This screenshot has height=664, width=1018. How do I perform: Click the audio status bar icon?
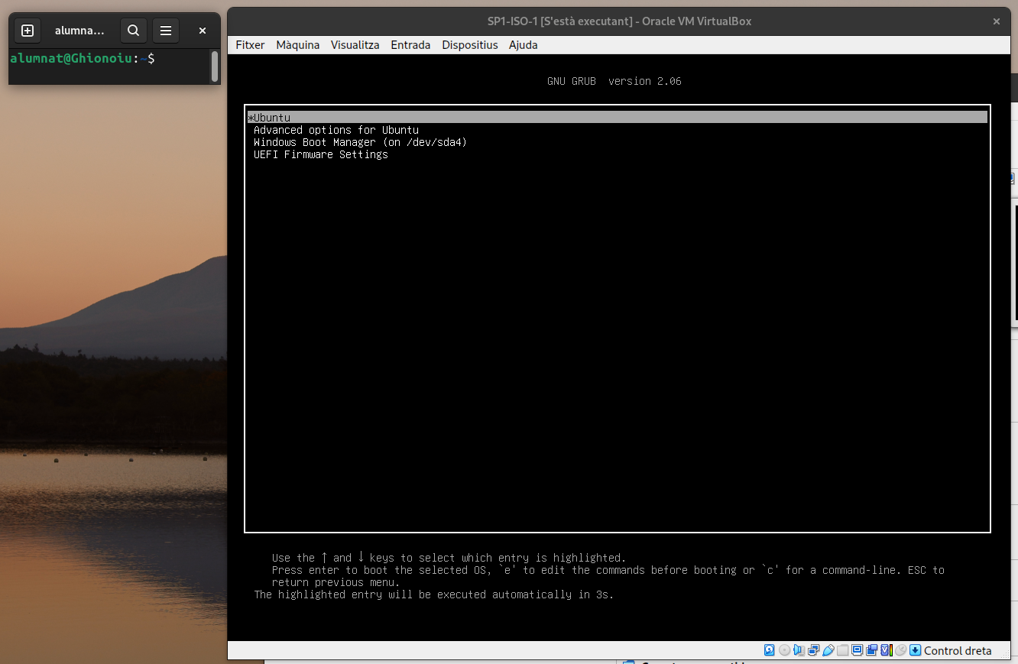point(799,650)
